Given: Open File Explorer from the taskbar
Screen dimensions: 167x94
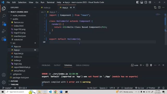Looking at the screenshot, I should point(39,92).
